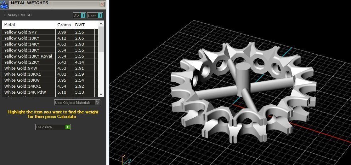
Task: Select the 3D jewelry model in viewport
Action: [x=243, y=92]
